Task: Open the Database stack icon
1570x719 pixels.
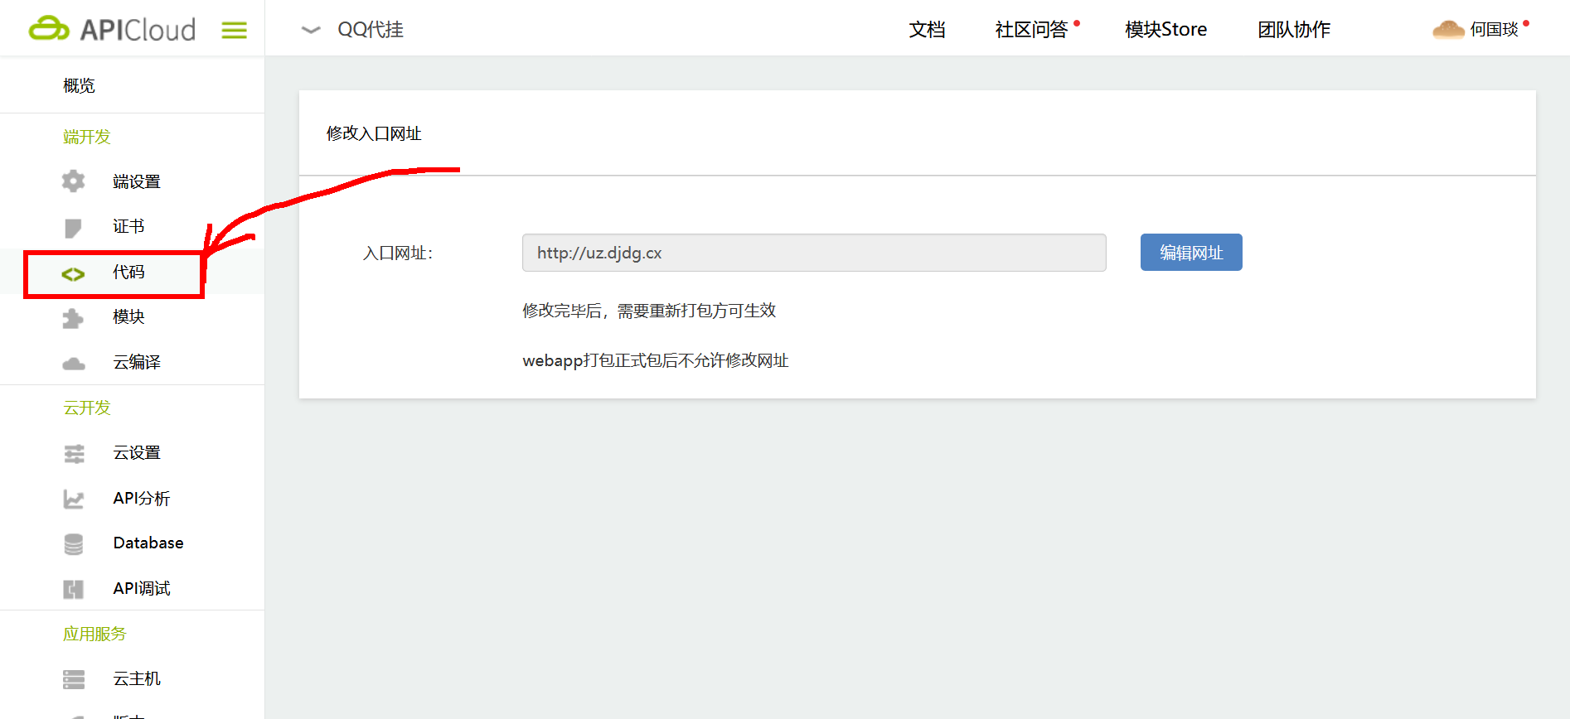Action: tap(74, 544)
